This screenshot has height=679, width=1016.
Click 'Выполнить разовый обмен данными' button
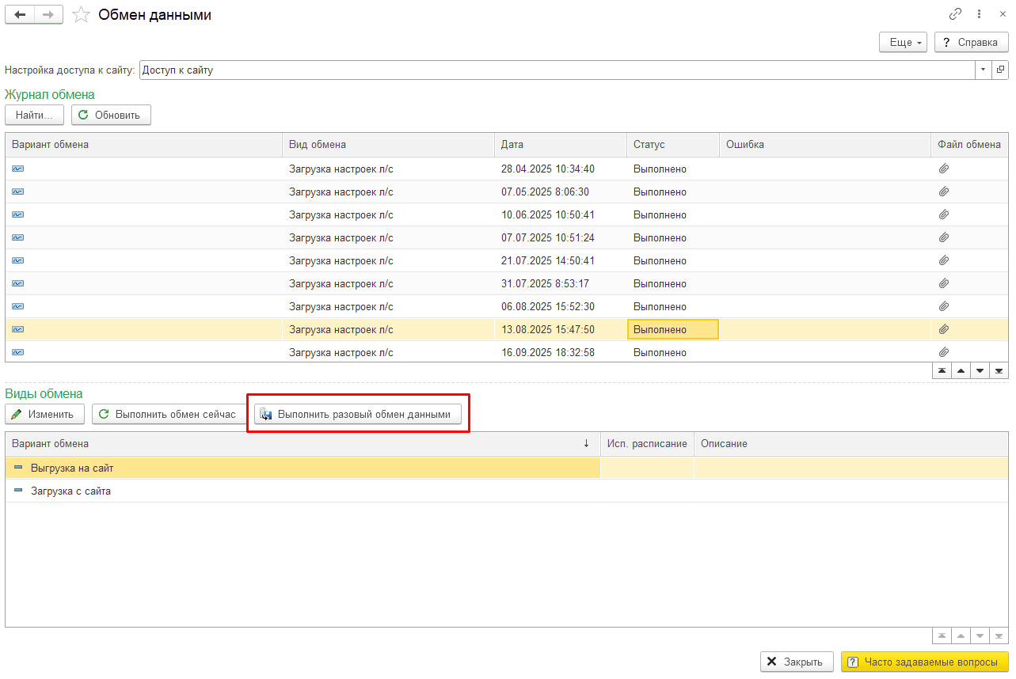pyautogui.click(x=358, y=414)
